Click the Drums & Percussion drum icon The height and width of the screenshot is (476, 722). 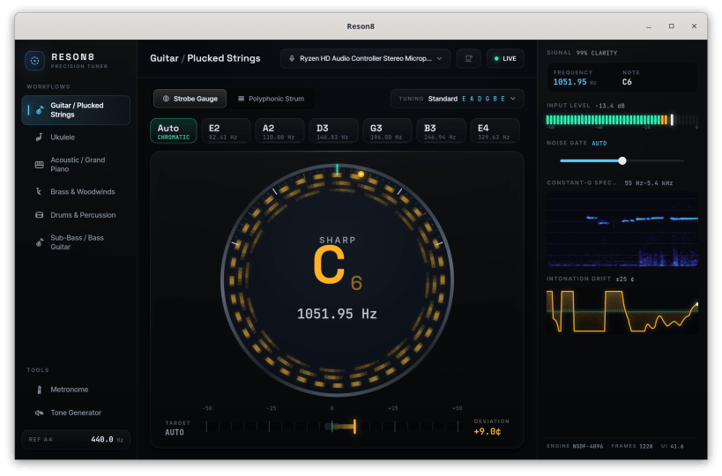[x=39, y=215]
